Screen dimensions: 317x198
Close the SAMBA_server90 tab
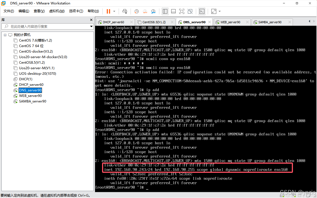(290, 22)
